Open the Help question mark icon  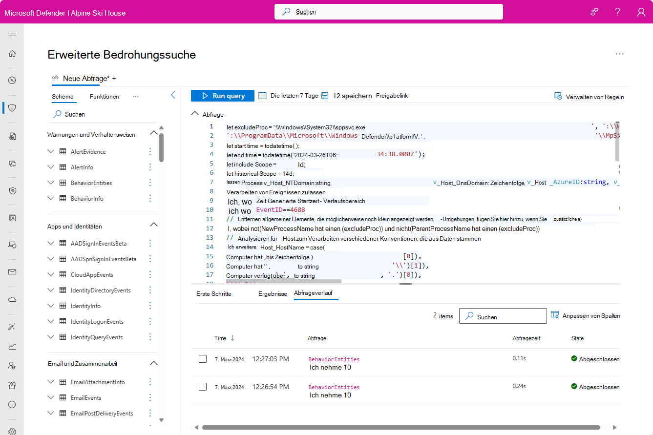[x=618, y=12]
